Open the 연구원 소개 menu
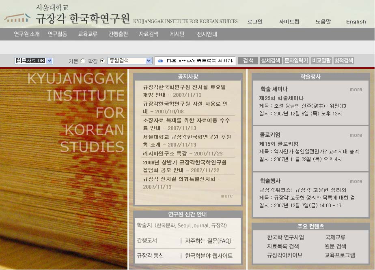This screenshot has height=270, width=375. [27, 34]
